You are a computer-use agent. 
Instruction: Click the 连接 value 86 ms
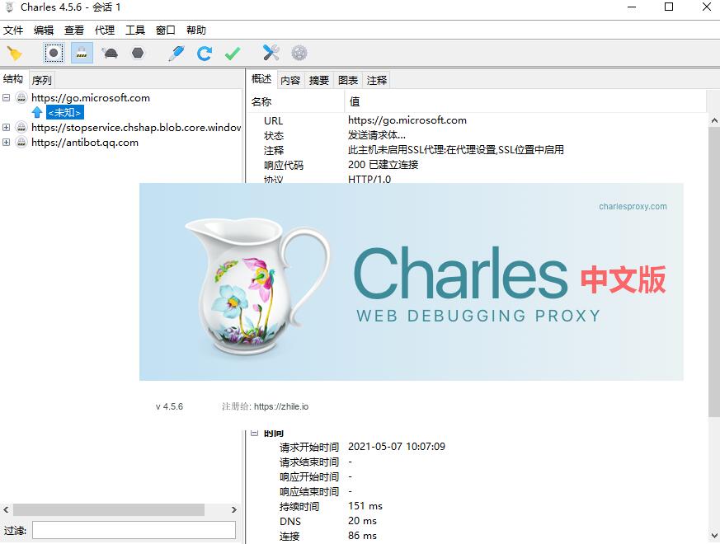pyautogui.click(x=362, y=536)
